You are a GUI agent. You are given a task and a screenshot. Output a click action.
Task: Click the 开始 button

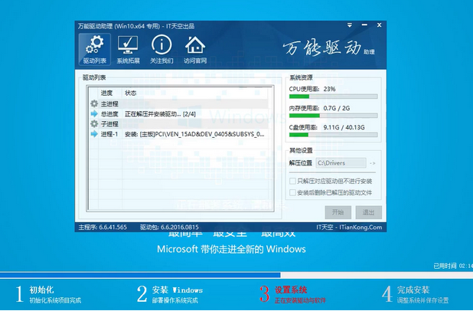click(x=338, y=212)
